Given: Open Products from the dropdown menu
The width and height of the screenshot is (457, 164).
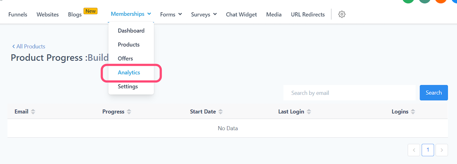Looking at the screenshot, I should point(129,45).
